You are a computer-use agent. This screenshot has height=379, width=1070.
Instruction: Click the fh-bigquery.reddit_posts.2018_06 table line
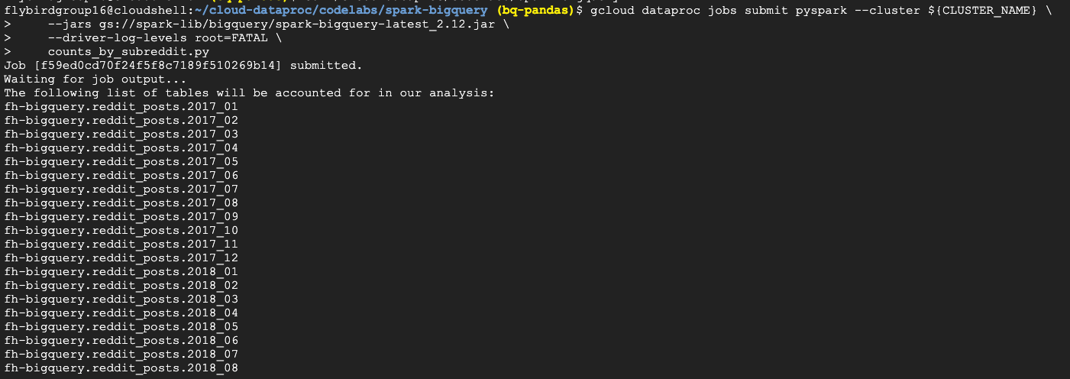pos(121,340)
